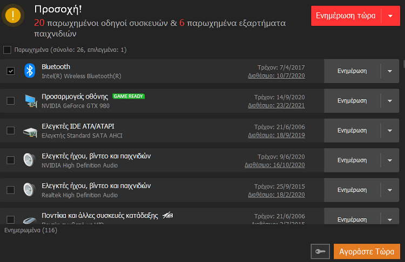The height and width of the screenshot is (262, 405).
Task: Click Ενημέρωση for the Bluetooth driver
Action: point(352,71)
